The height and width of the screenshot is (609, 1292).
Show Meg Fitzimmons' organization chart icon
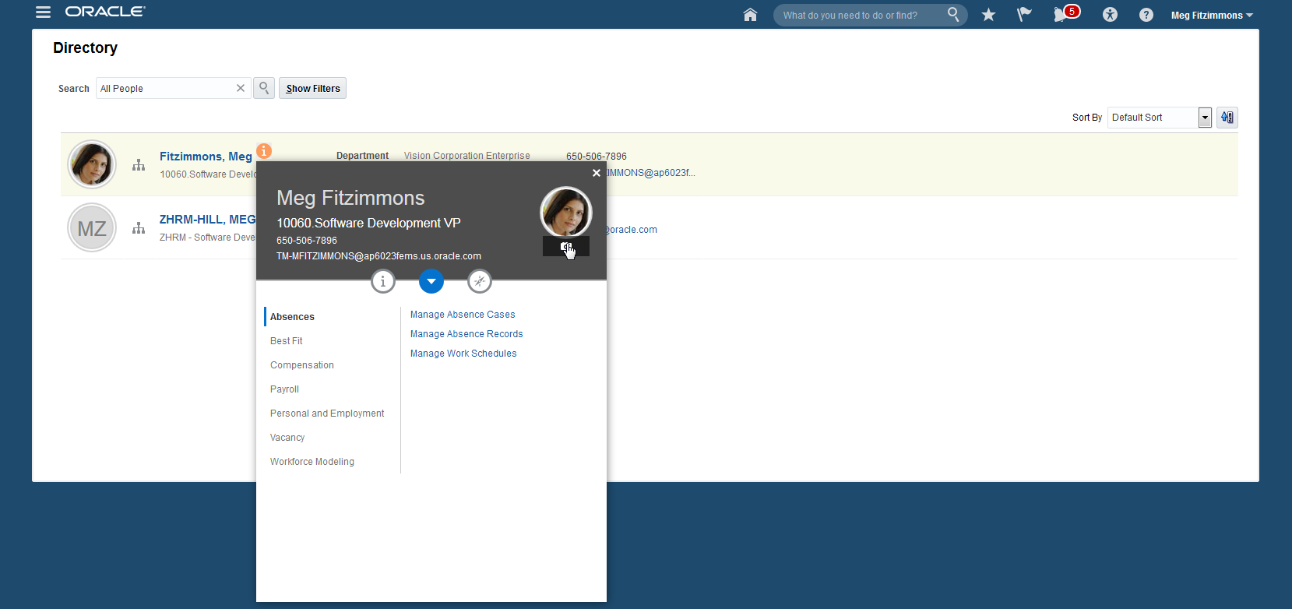(x=139, y=165)
